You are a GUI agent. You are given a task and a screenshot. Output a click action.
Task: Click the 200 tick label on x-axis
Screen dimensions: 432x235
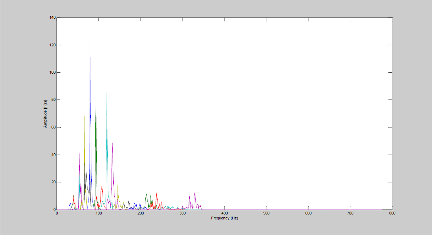tap(141, 213)
